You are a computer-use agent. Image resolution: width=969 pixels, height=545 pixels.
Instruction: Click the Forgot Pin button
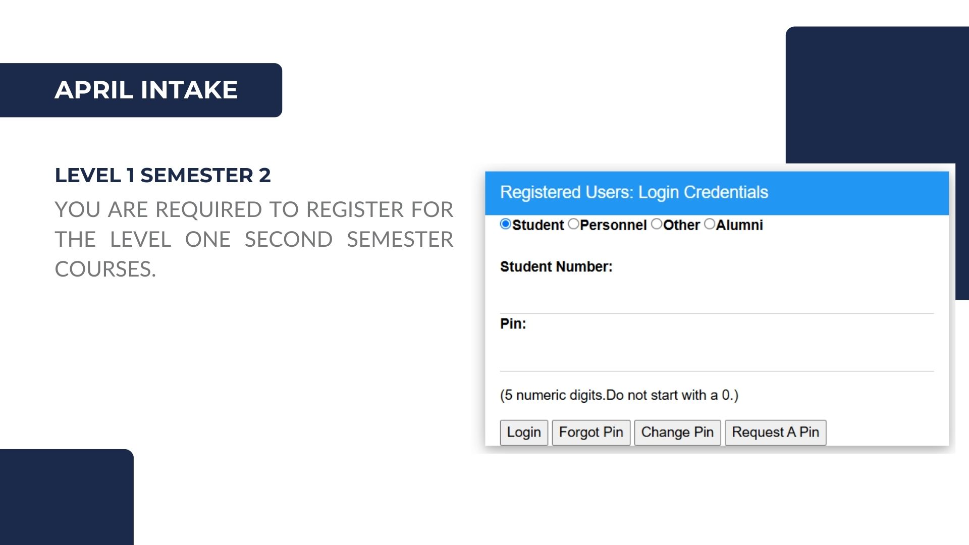(x=591, y=432)
